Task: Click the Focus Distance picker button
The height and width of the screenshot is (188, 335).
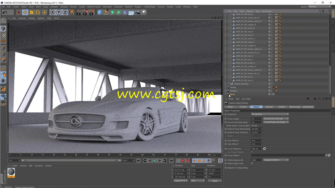Action: point(265,149)
